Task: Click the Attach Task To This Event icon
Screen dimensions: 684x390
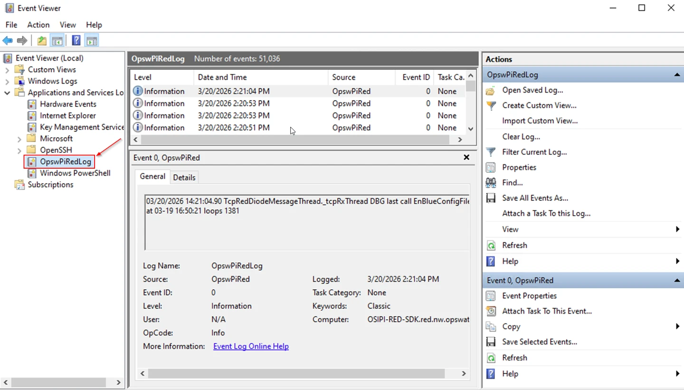Action: pyautogui.click(x=491, y=311)
